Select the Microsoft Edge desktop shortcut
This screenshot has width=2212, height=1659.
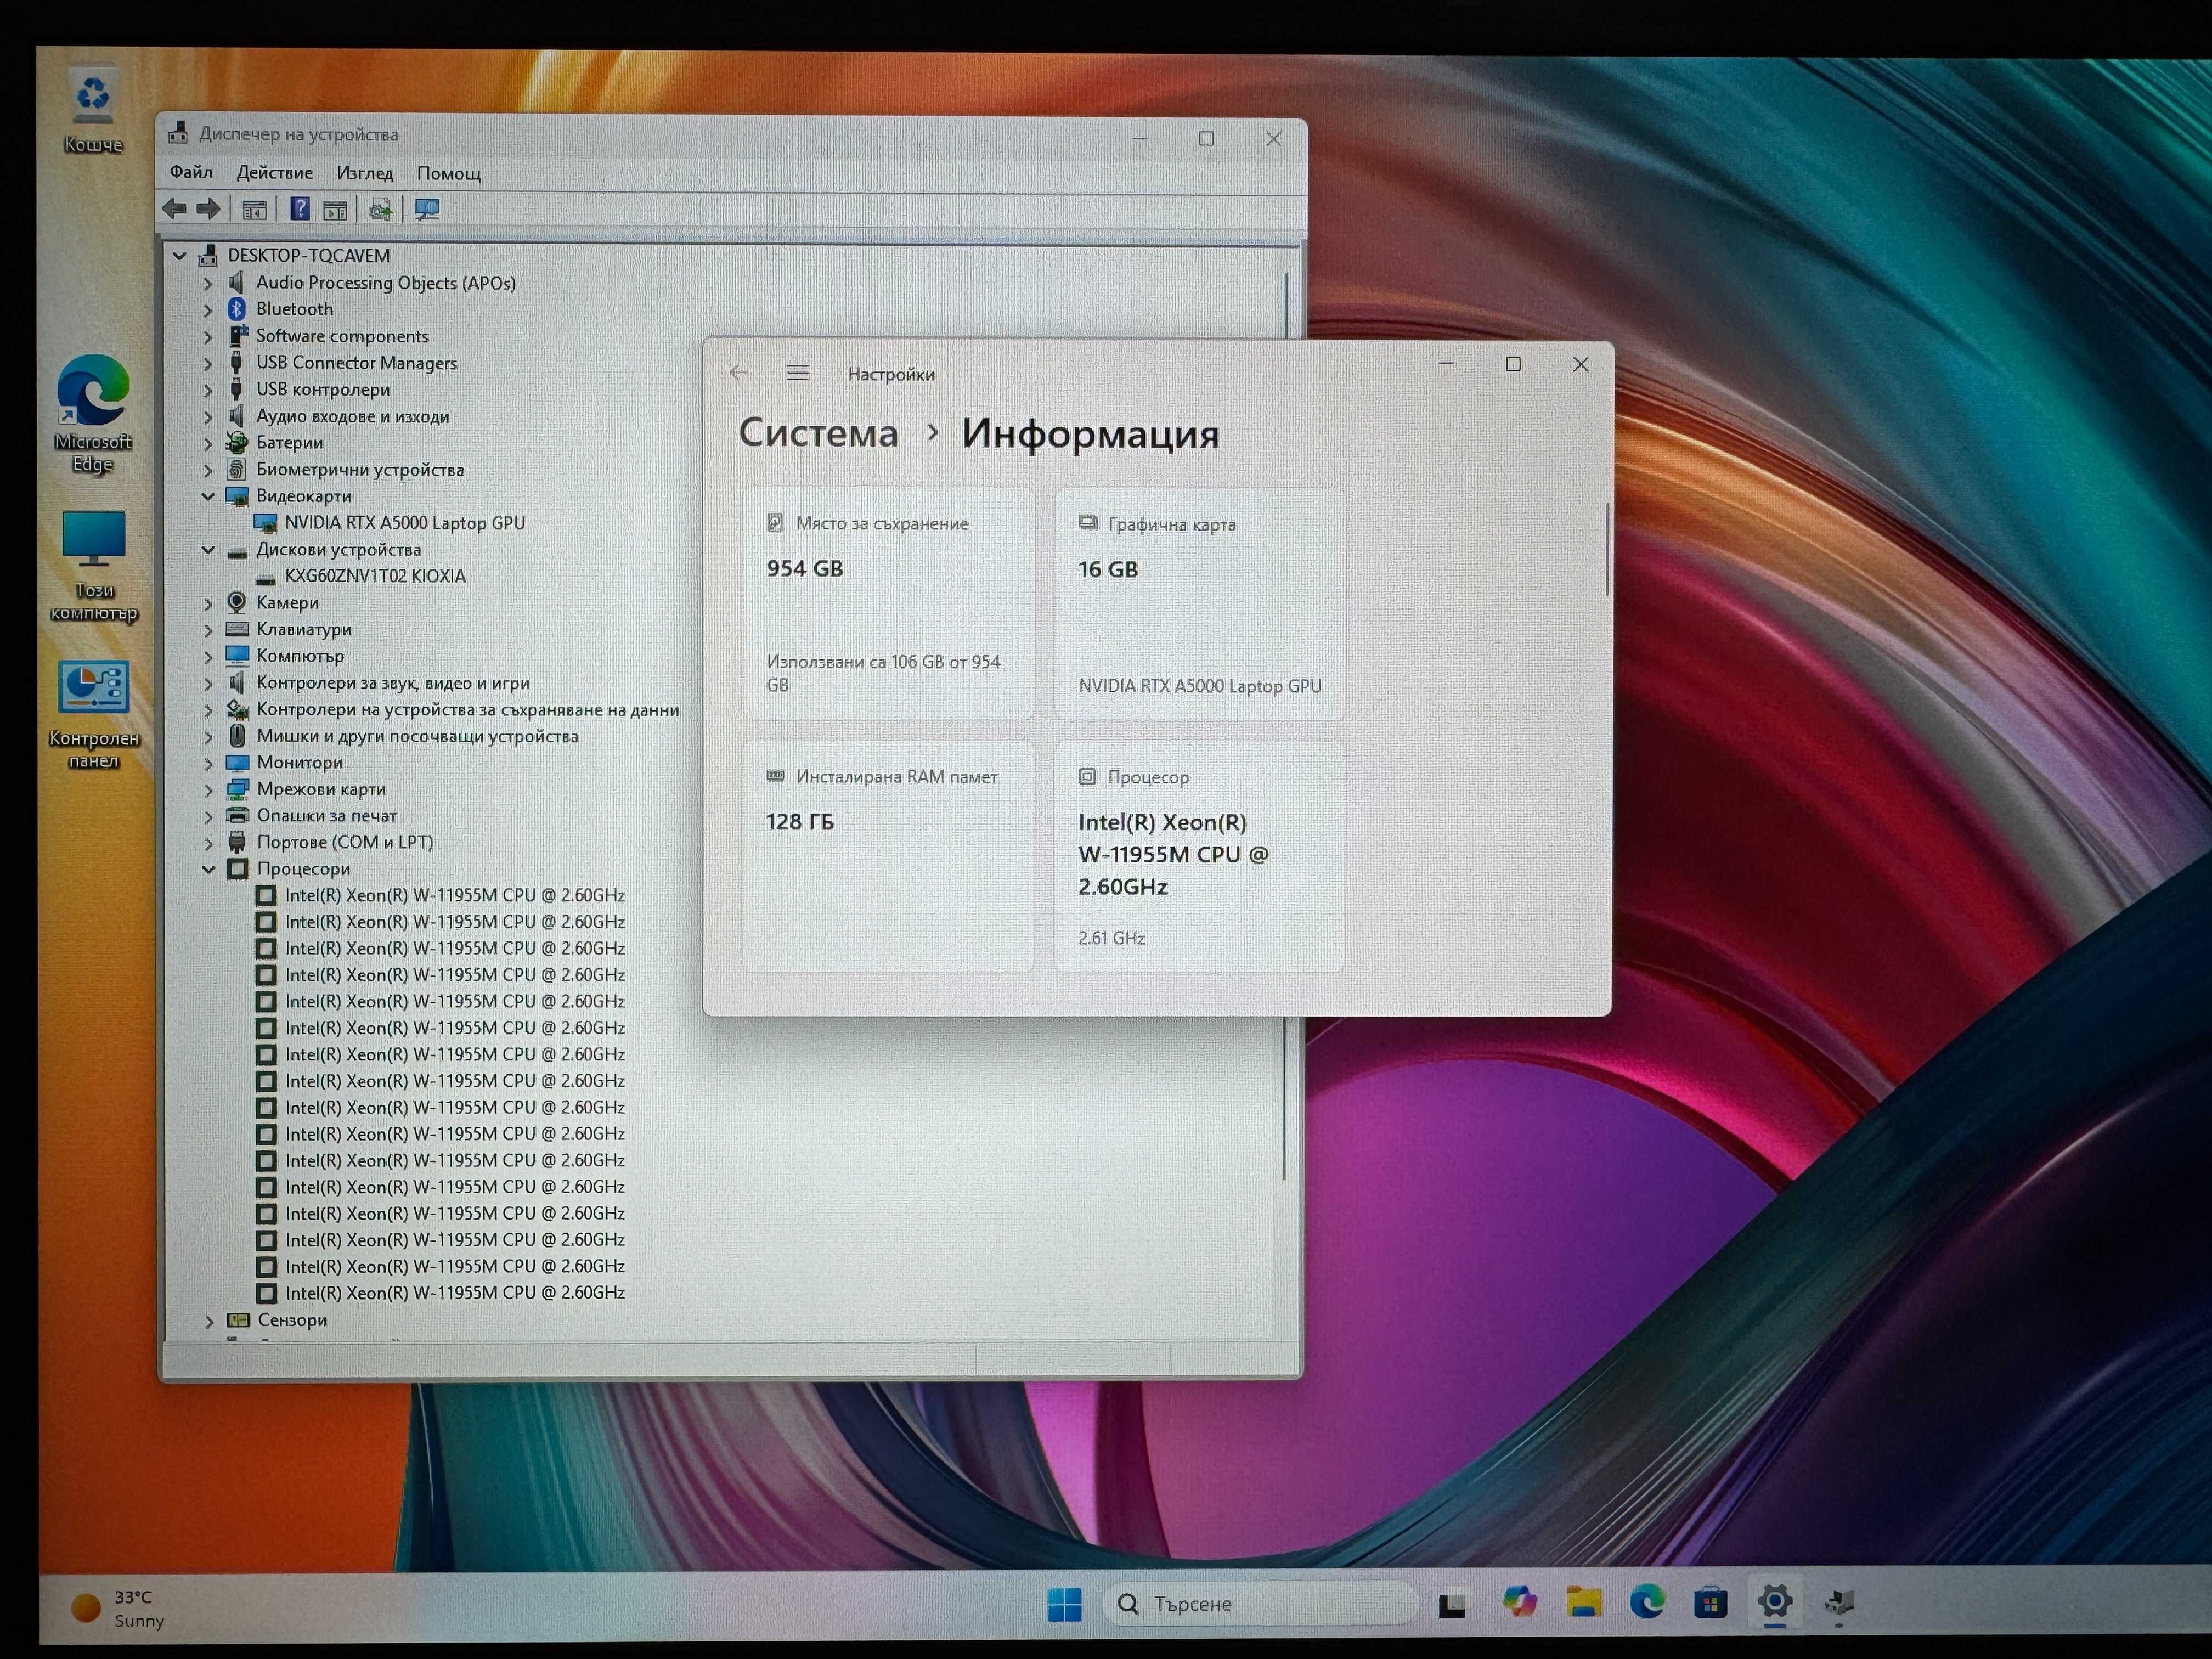pyautogui.click(x=93, y=415)
